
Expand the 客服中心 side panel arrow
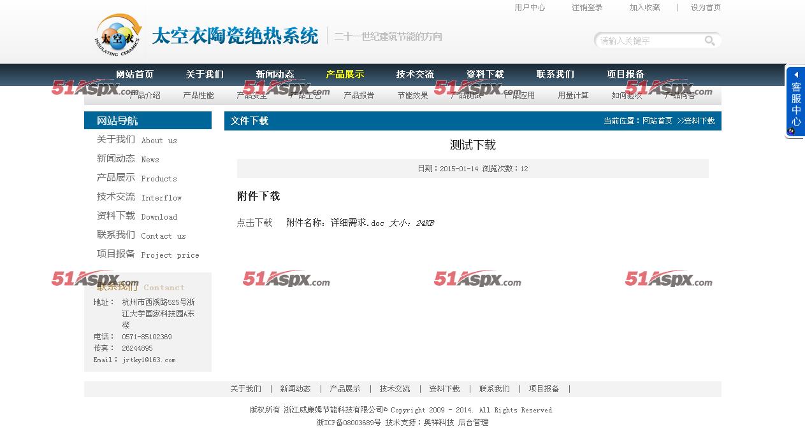[796, 74]
